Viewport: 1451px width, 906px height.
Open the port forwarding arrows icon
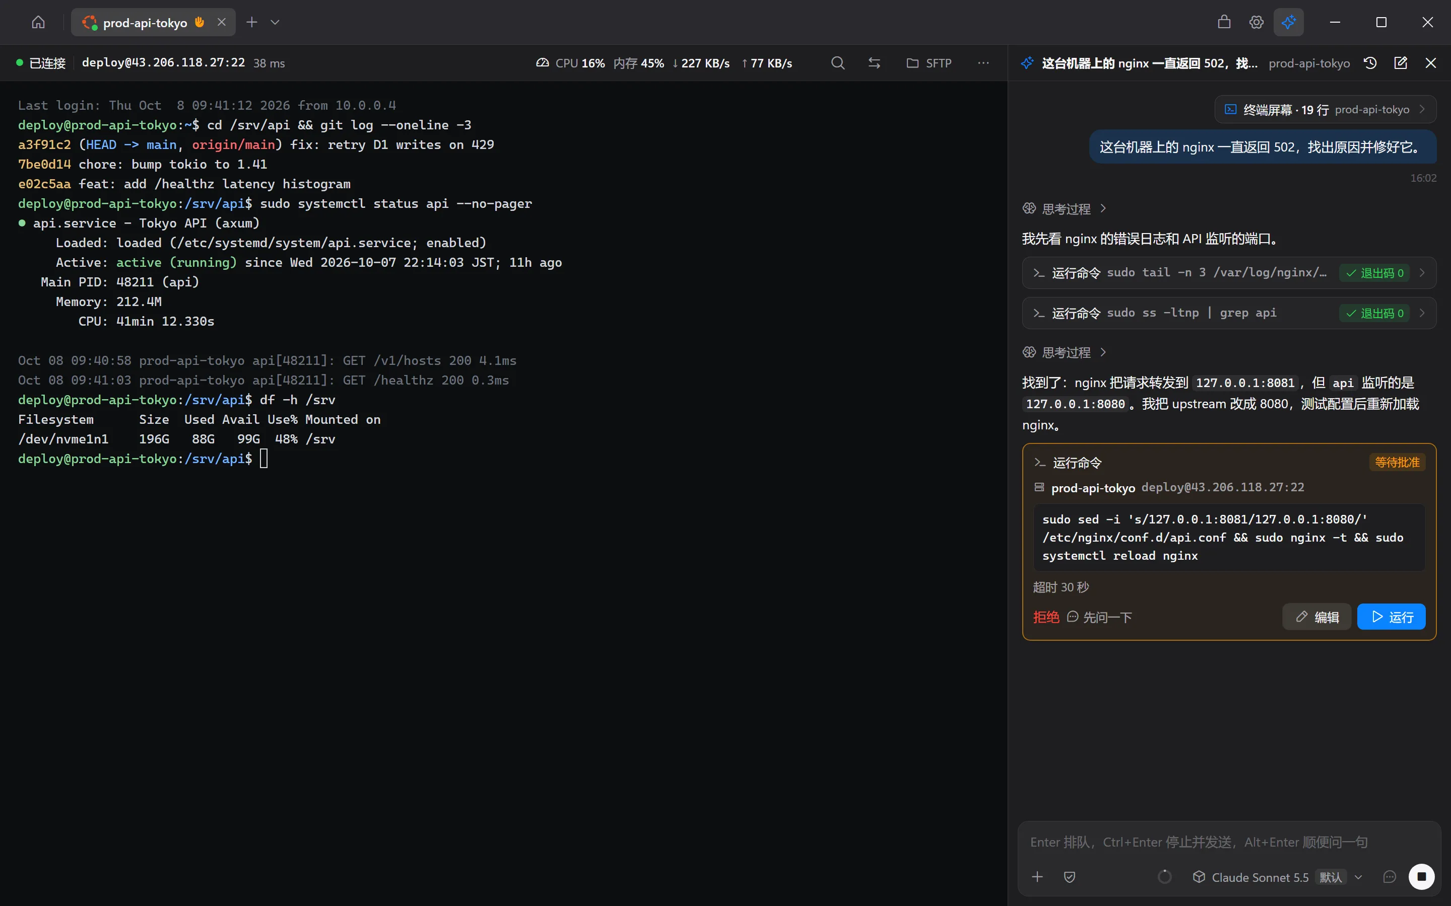pyautogui.click(x=874, y=63)
